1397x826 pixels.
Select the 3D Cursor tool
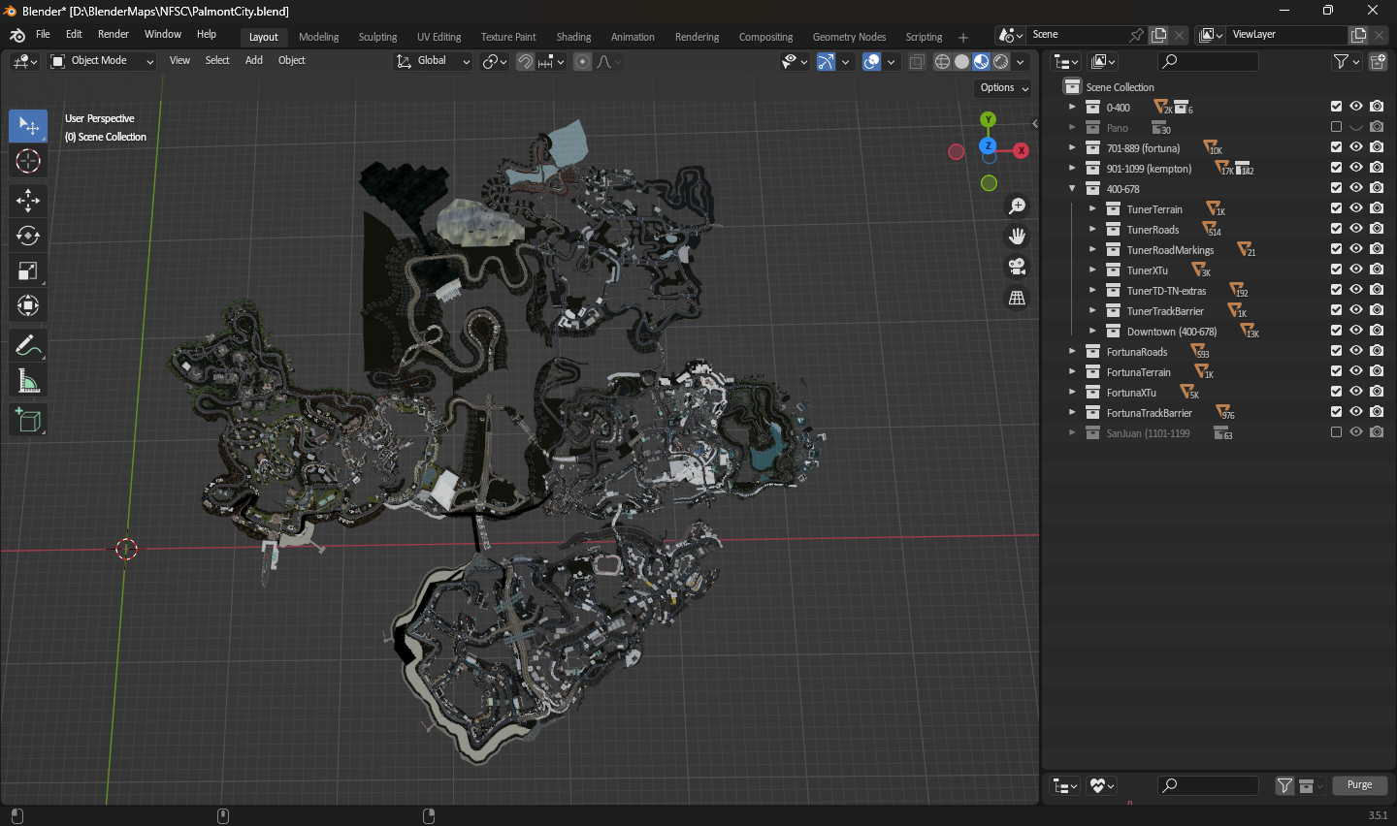(x=28, y=161)
